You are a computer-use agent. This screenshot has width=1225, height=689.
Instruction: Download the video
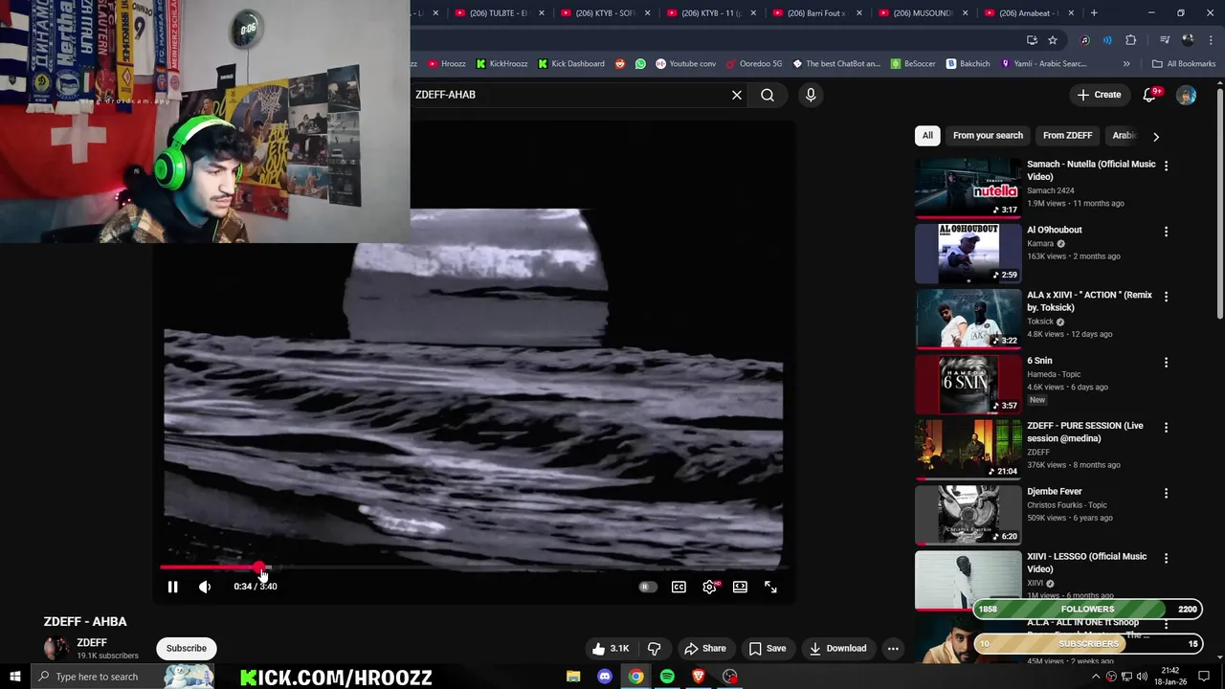(837, 648)
